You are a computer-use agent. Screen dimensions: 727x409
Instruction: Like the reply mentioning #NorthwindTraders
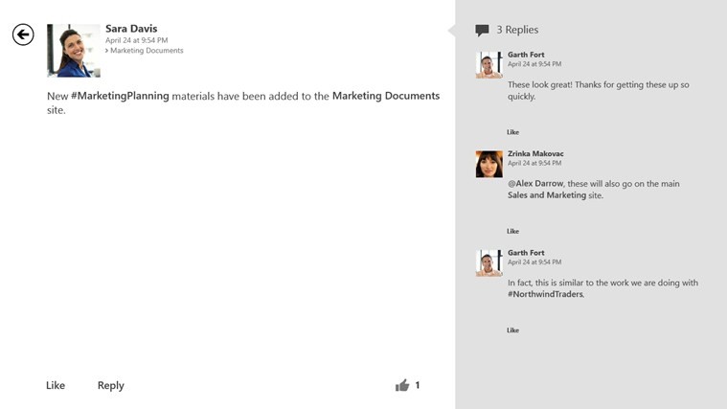tap(512, 330)
